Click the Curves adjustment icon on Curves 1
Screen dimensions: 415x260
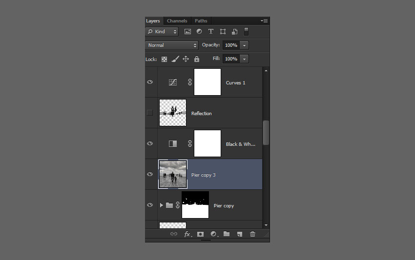click(173, 82)
